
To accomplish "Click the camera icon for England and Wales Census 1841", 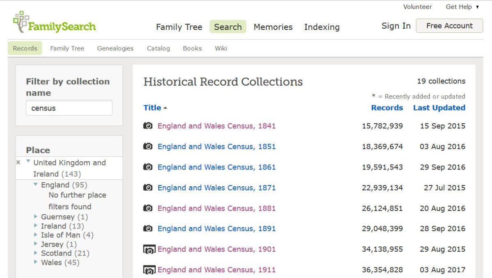I will 148,126.
